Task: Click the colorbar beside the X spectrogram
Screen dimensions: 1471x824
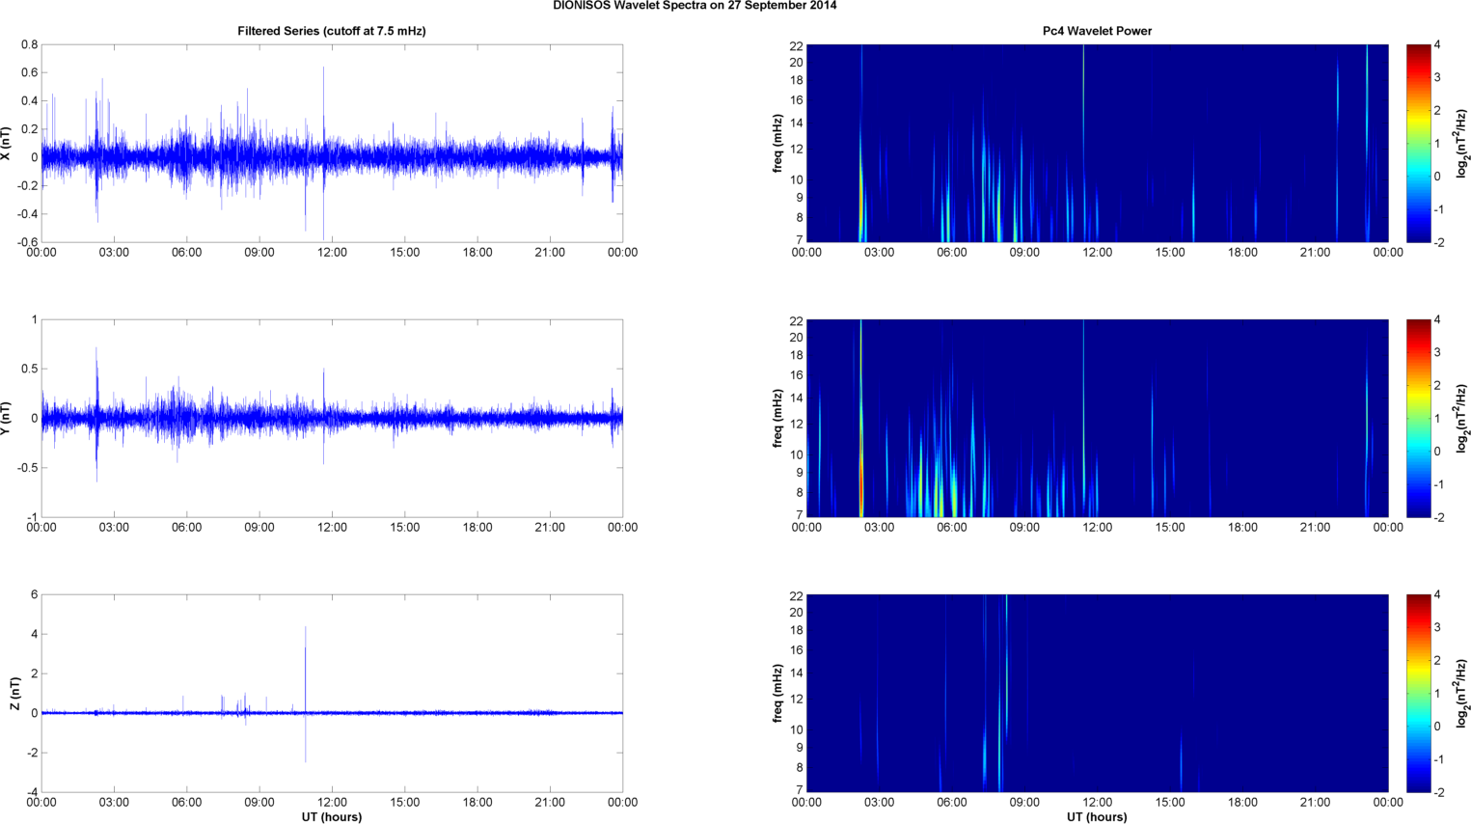Action: [x=1418, y=143]
